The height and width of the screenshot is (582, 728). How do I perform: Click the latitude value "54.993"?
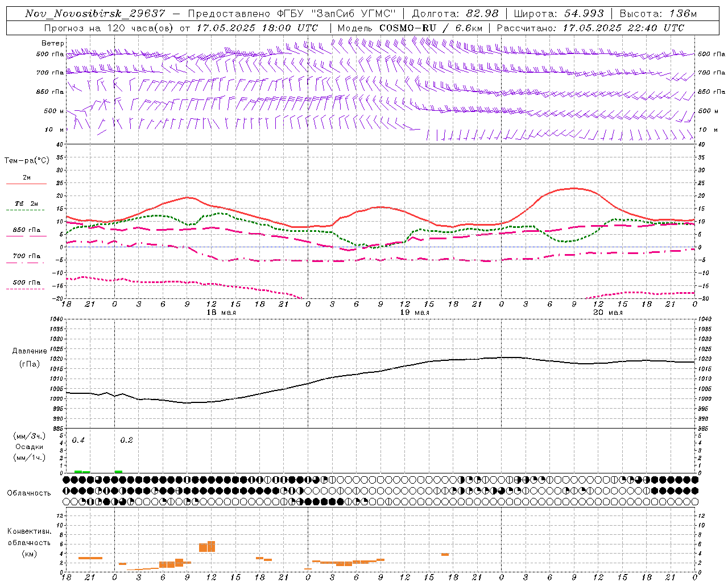[584, 14]
